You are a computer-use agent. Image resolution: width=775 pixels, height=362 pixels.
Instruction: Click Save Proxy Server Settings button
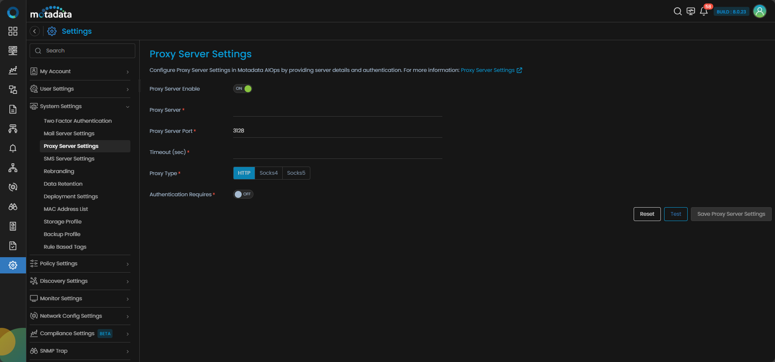point(731,214)
